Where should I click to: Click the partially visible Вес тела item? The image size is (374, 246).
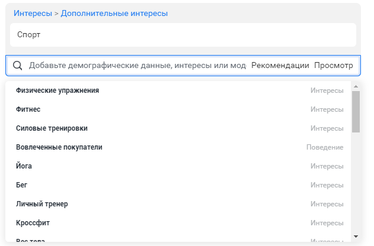[30, 241]
